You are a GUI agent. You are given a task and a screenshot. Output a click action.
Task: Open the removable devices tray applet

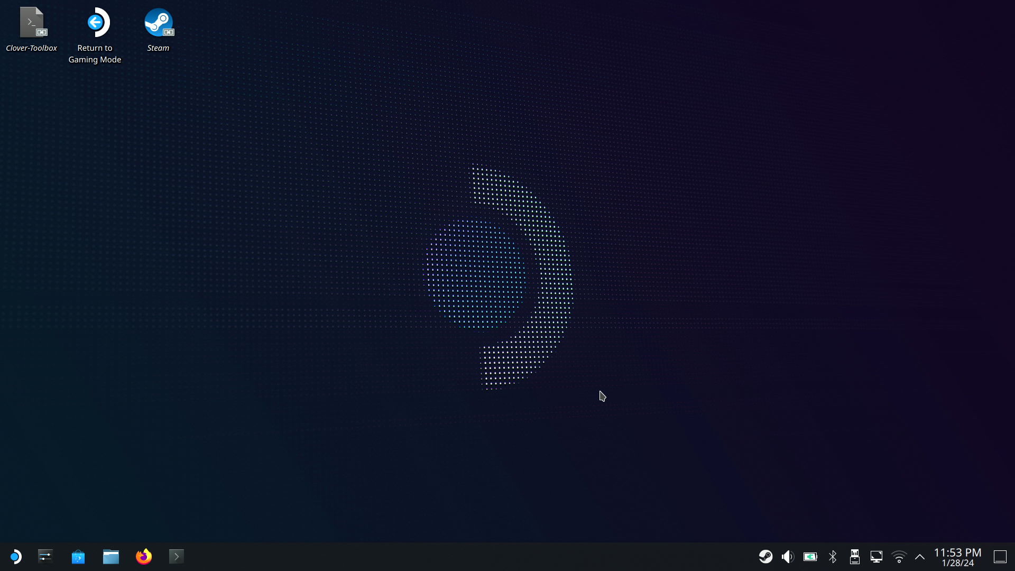854,557
